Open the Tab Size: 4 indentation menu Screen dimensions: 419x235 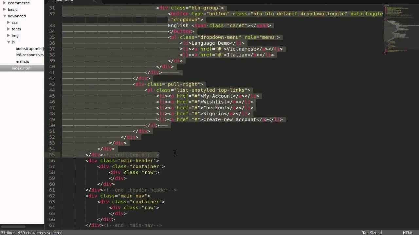coord(372,233)
